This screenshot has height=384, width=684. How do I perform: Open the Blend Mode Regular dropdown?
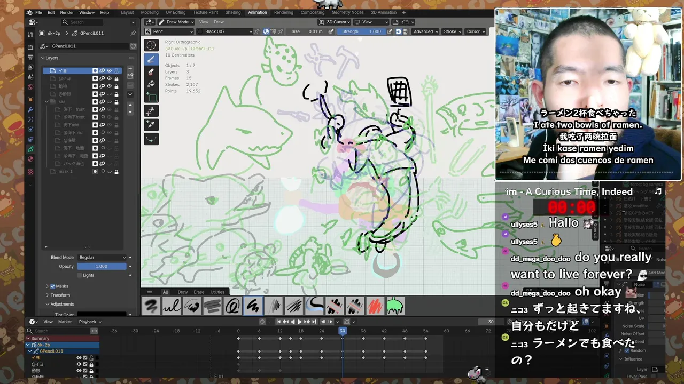click(102, 257)
